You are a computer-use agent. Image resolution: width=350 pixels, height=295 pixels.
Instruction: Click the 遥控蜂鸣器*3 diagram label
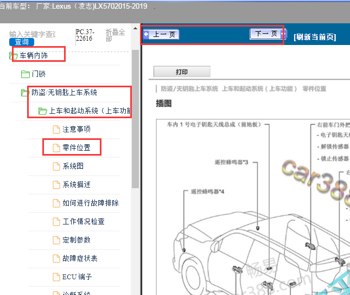(x=231, y=162)
